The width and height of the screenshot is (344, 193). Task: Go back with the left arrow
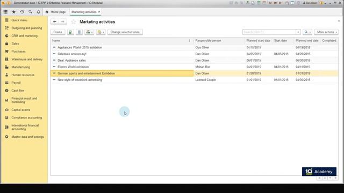click(55, 21)
